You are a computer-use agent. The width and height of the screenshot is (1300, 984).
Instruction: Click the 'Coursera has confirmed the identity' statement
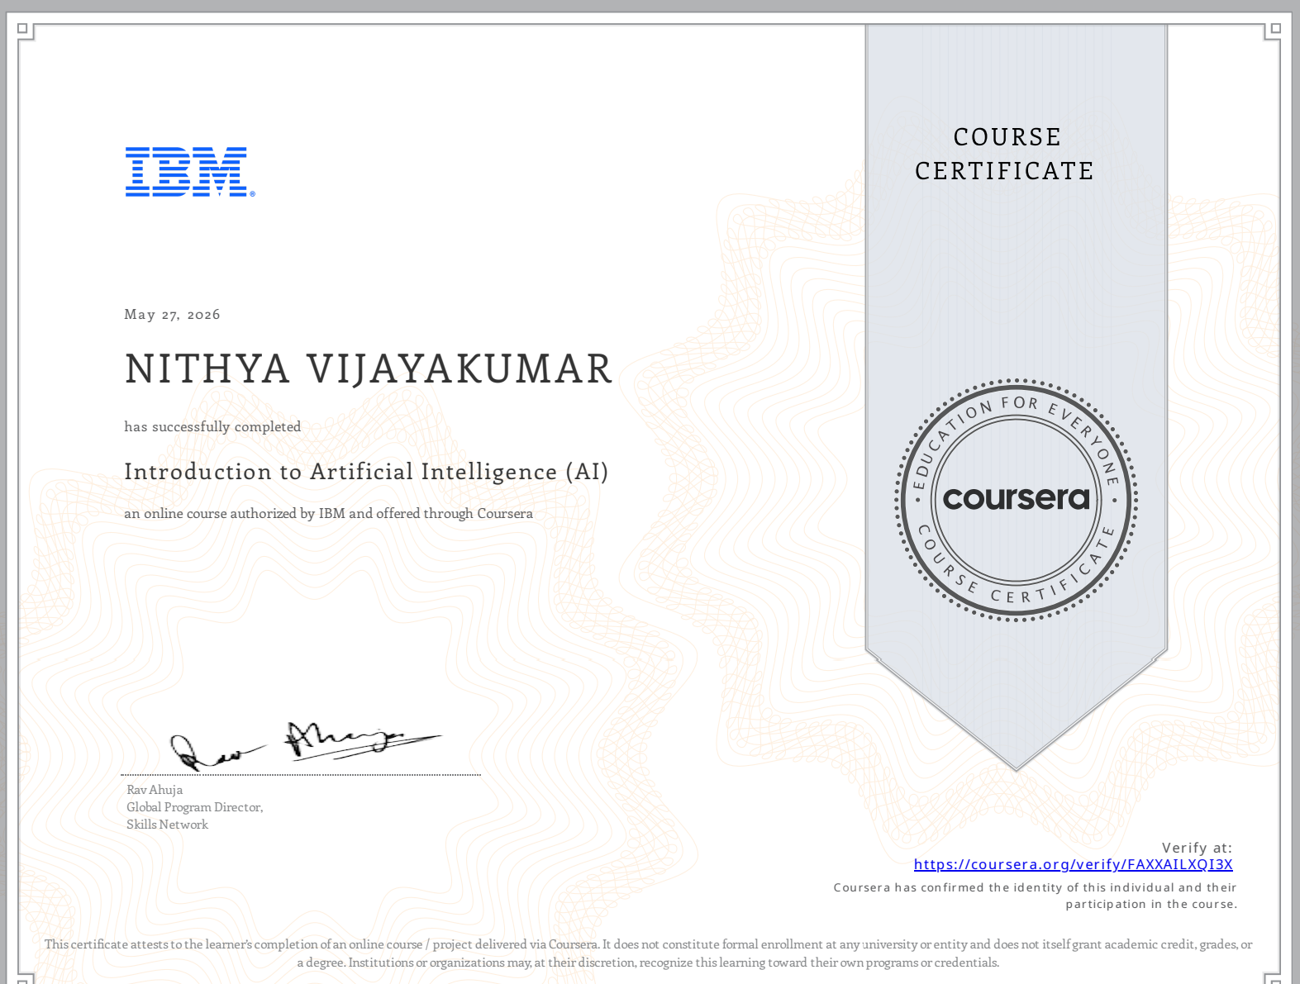tap(1035, 896)
